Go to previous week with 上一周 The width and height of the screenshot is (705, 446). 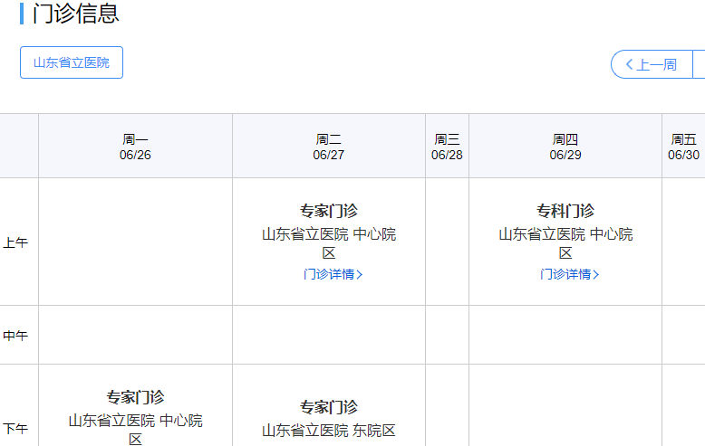[652, 64]
